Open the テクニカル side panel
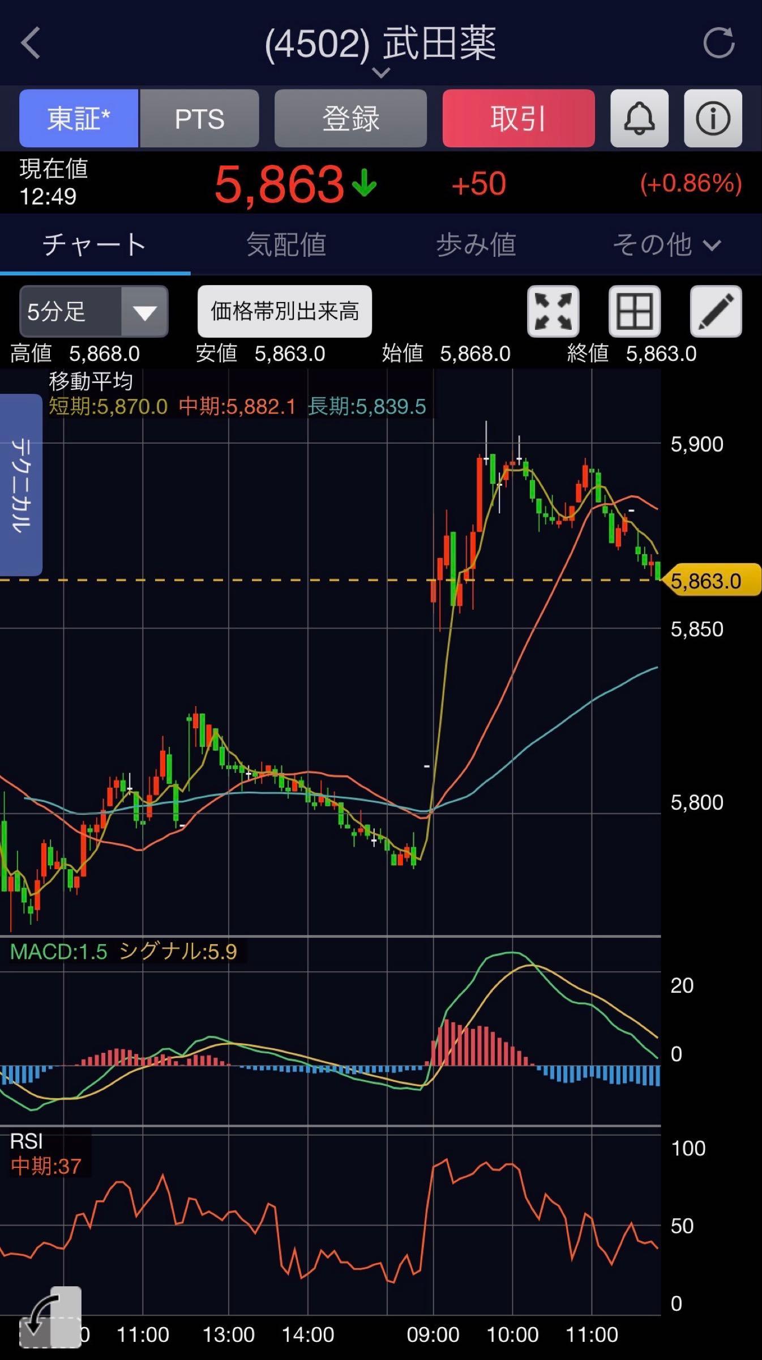 point(21,485)
